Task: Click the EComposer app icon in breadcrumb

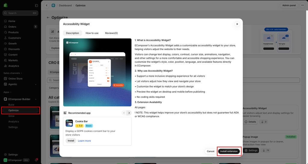Action: tap(53, 5)
